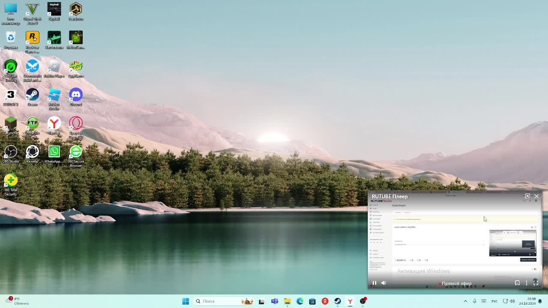Open the Steam desktop icon

(32, 97)
